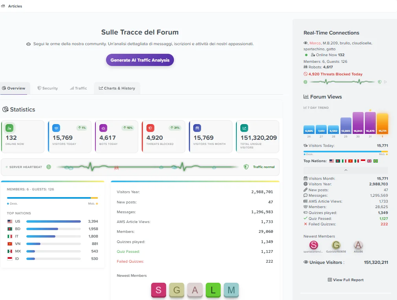Image resolution: width=397 pixels, height=300 pixels.
Task: Collapse the forum details with the chevron-up bar
Action: [346, 170]
